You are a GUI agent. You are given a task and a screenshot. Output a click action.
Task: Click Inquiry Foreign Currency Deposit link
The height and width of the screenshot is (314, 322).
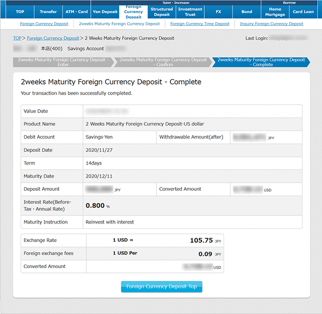tap(272, 24)
